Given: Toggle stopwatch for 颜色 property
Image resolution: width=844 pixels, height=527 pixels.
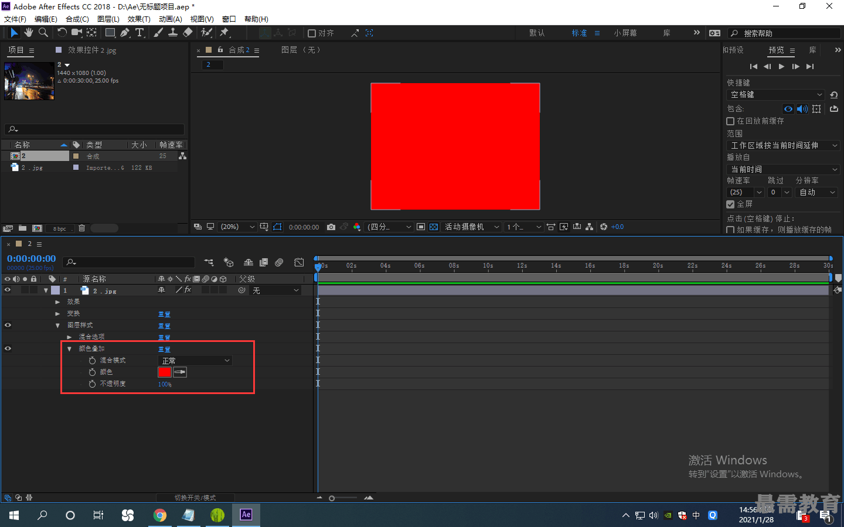Looking at the screenshot, I should pyautogui.click(x=92, y=372).
